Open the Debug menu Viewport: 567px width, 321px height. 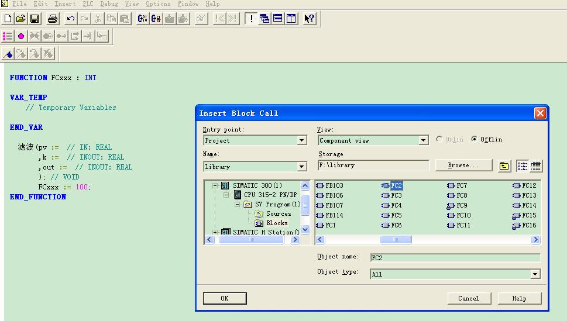coord(109,4)
